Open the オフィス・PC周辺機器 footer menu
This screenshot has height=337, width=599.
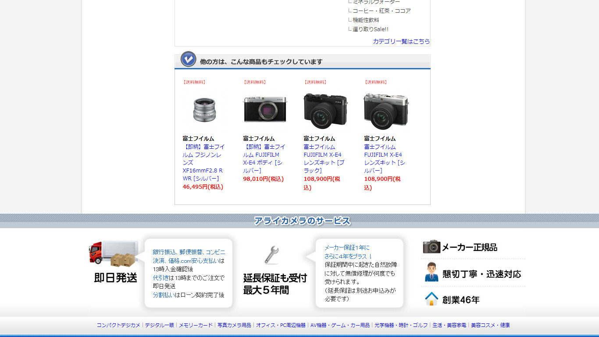pyautogui.click(x=281, y=325)
